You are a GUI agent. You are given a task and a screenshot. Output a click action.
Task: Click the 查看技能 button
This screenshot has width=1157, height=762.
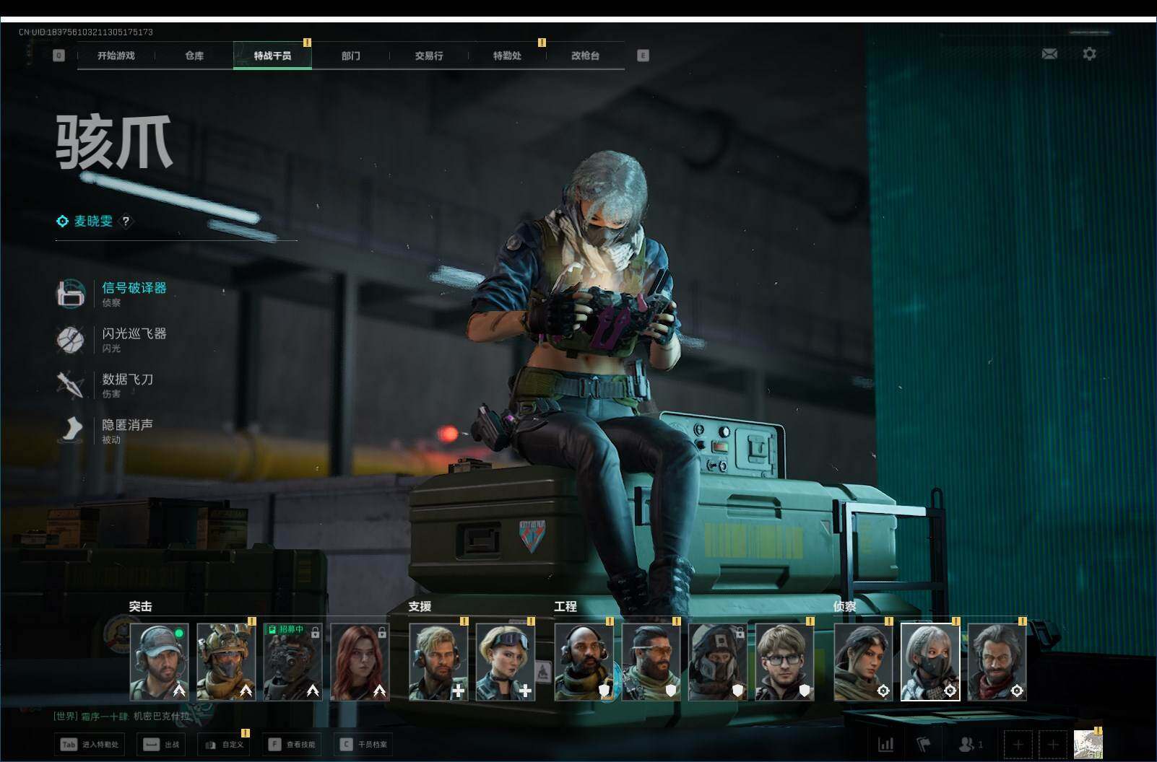293,744
